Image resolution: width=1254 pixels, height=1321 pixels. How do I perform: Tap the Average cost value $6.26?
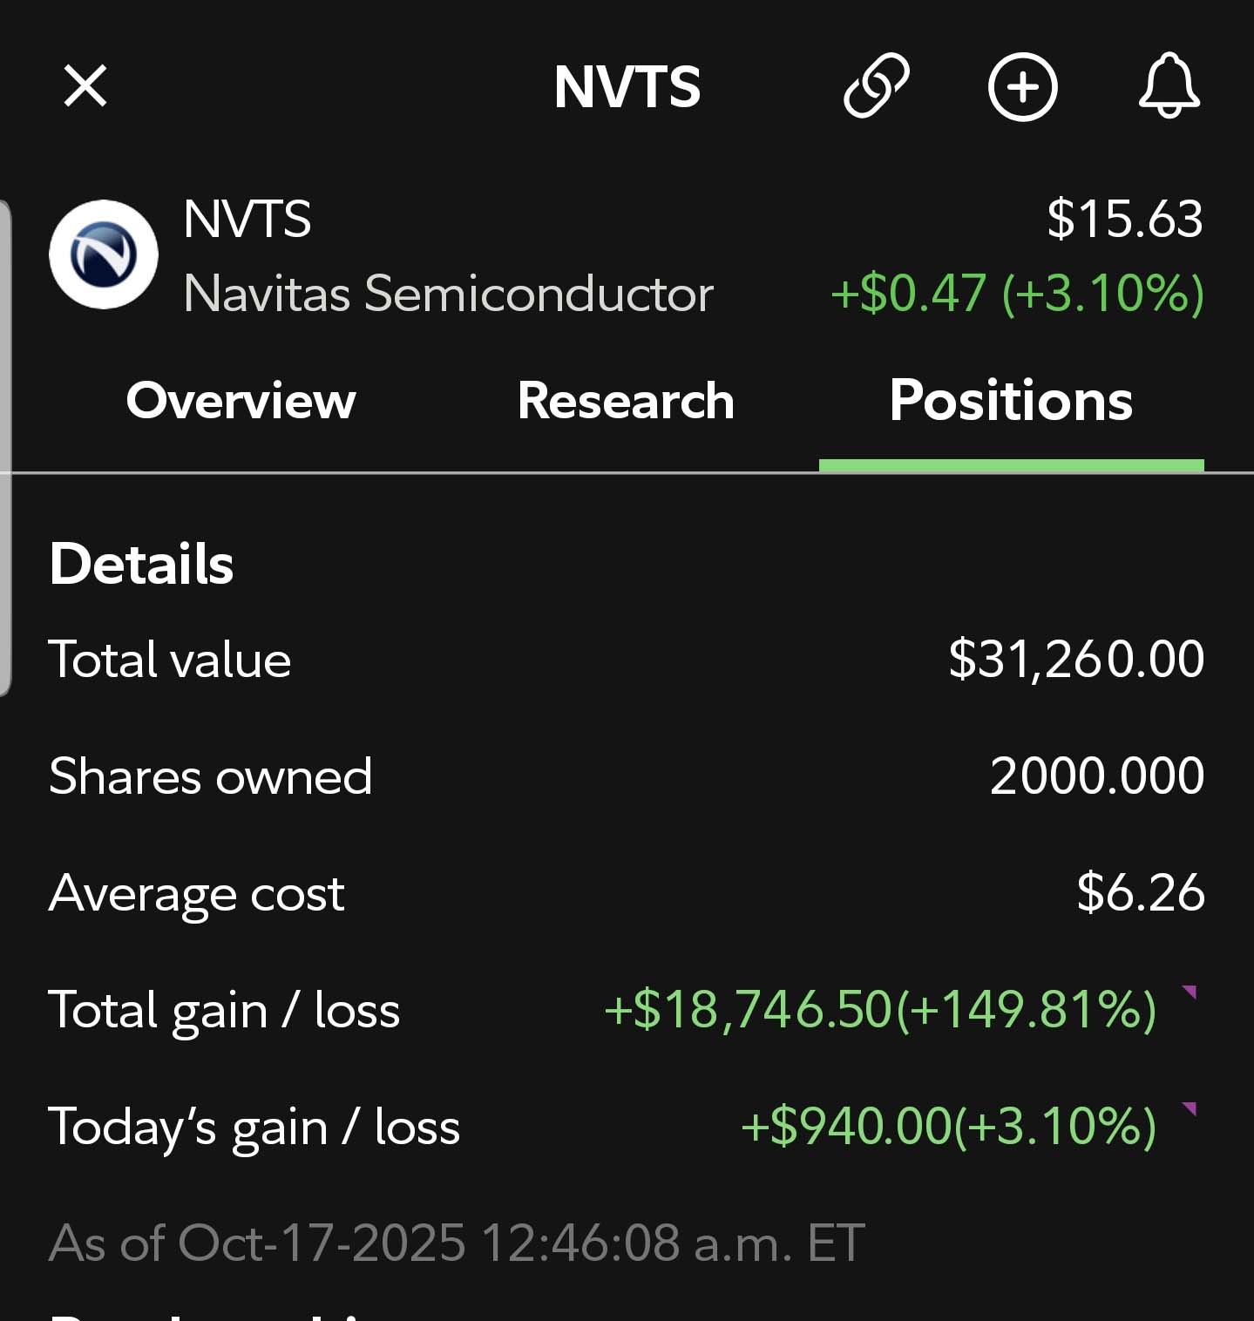click(x=1140, y=892)
